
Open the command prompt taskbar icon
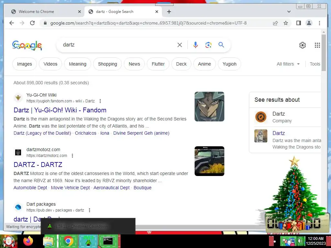tap(108, 241)
